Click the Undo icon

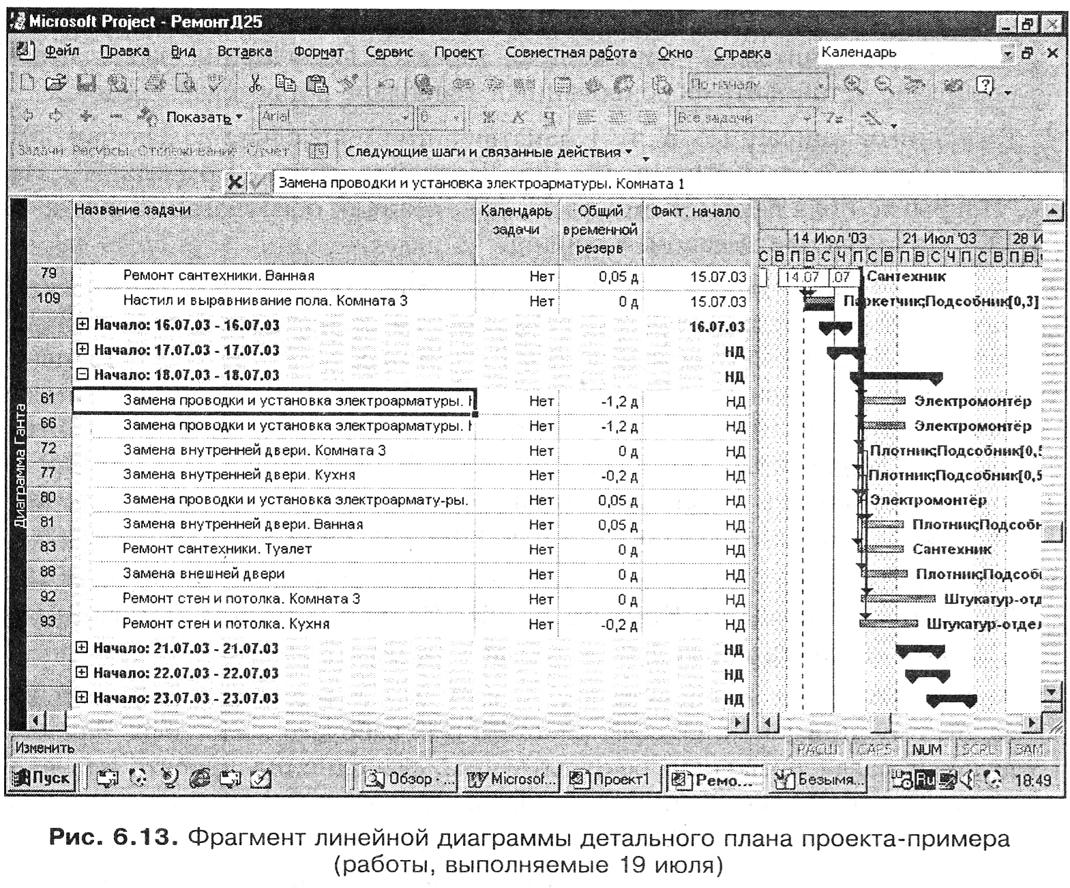387,84
